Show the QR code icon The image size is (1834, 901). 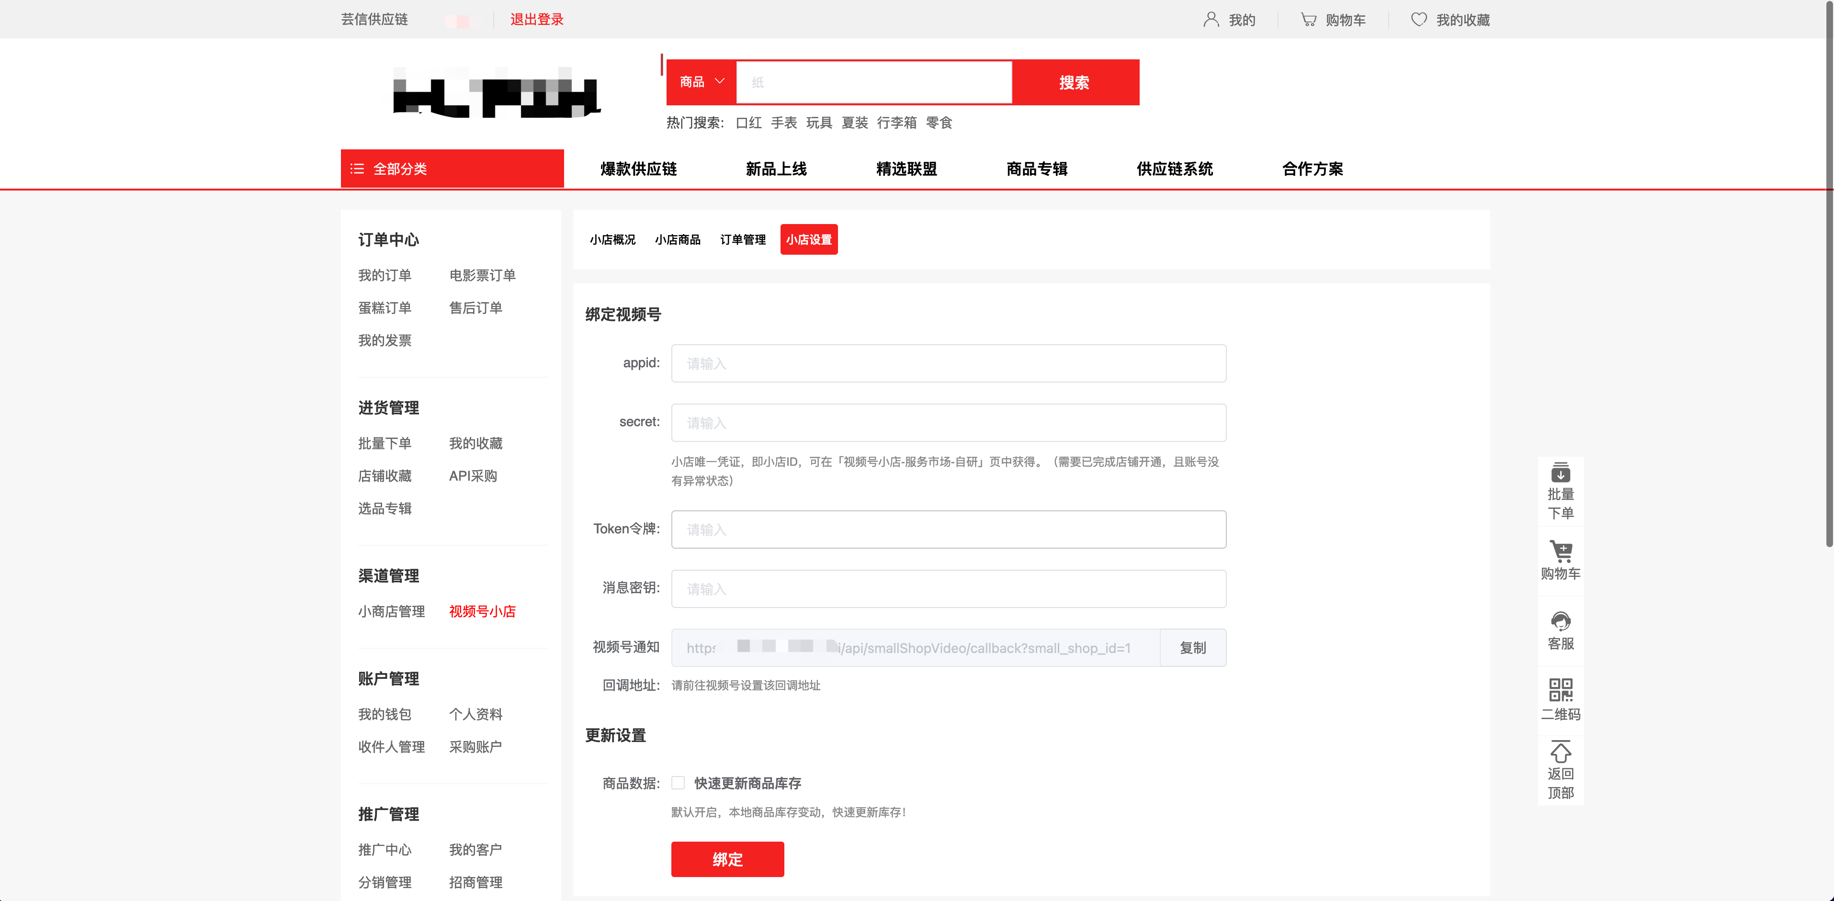pos(1560,689)
